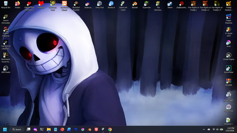
Task: Click the OneDrive cloud tray icon
Action: pos(209,129)
